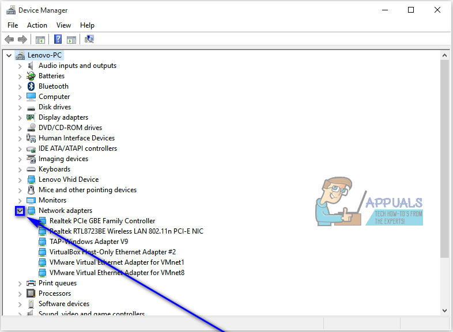This screenshot has width=453, height=332.
Task: Select VirtualBox Host-Only Ethernet Adapter #2
Action: (112, 252)
